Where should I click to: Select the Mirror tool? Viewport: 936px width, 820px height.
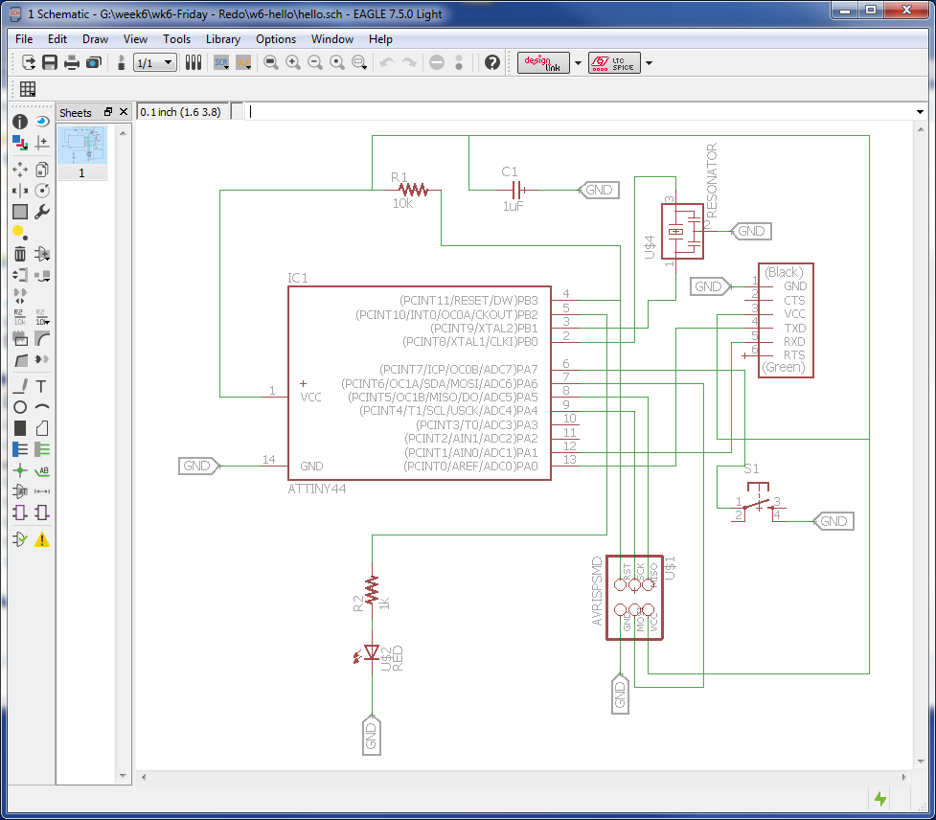point(20,191)
